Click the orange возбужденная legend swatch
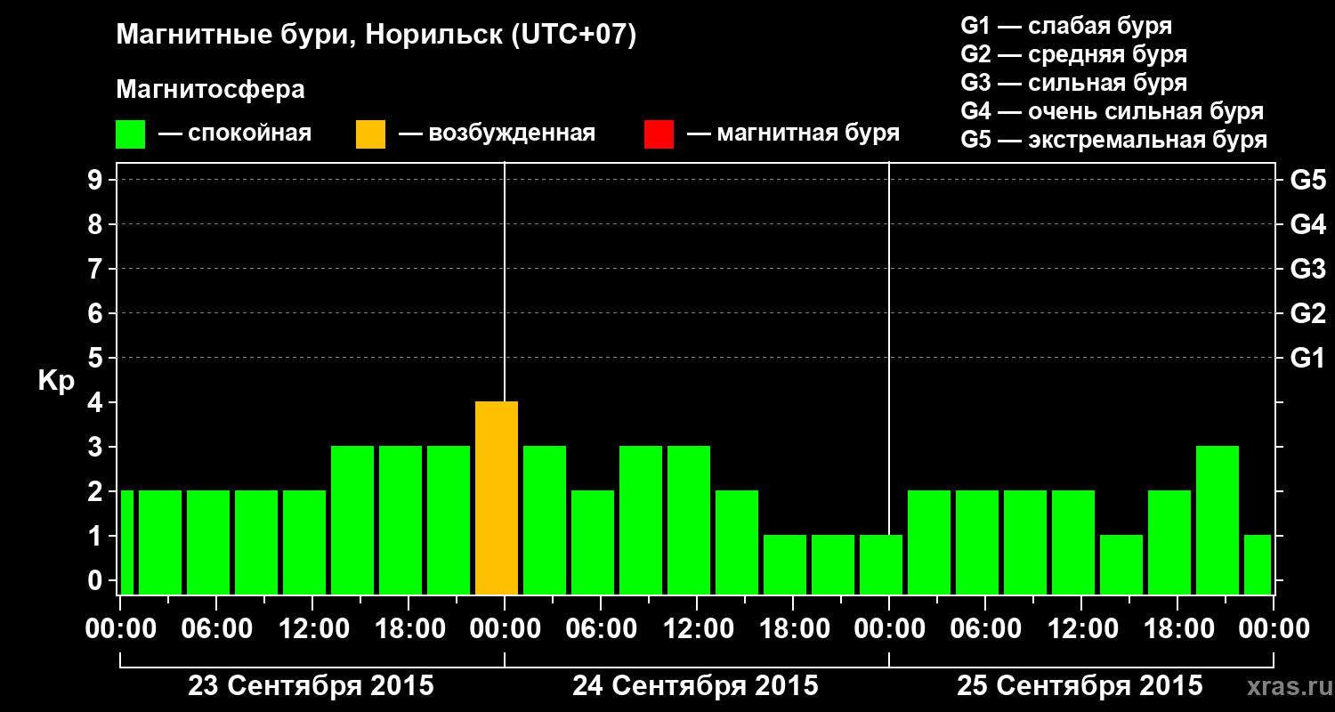This screenshot has width=1335, height=712. click(370, 134)
